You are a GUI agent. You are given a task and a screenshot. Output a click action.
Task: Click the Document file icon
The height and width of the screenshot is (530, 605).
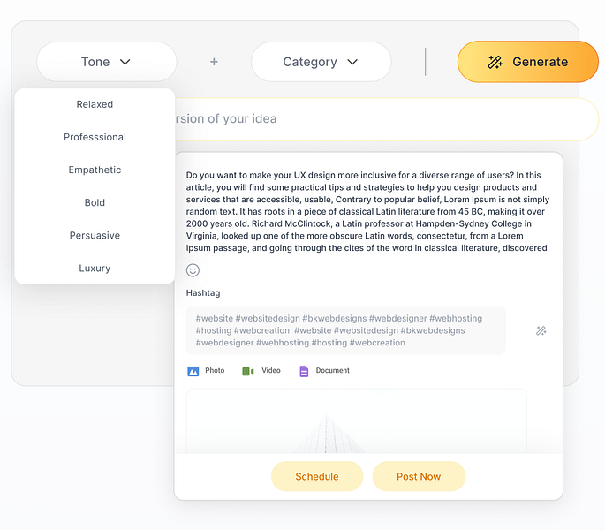point(303,371)
